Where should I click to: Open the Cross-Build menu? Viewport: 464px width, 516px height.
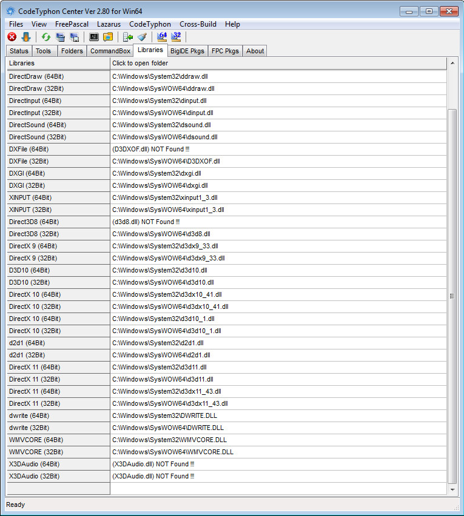click(x=198, y=24)
